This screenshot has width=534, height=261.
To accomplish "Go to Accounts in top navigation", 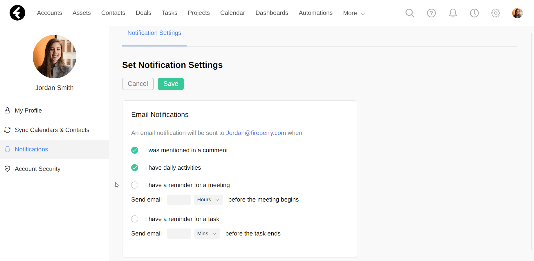I will point(50,13).
